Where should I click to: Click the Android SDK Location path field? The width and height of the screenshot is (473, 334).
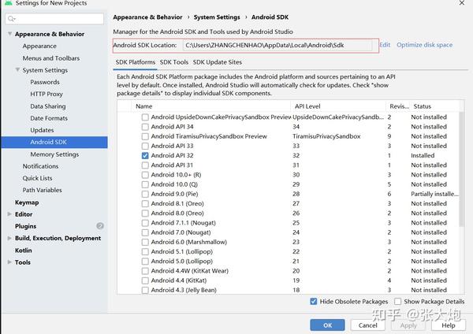pos(277,46)
